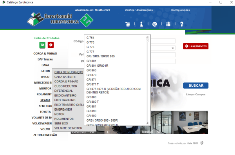Screen dimensions: 235x155
Task: Select VOLVO brand
Action: point(45,129)
